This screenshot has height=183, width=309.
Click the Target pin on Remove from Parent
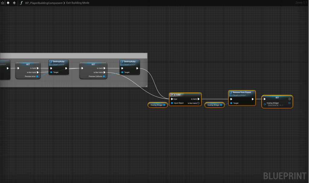[231, 103]
